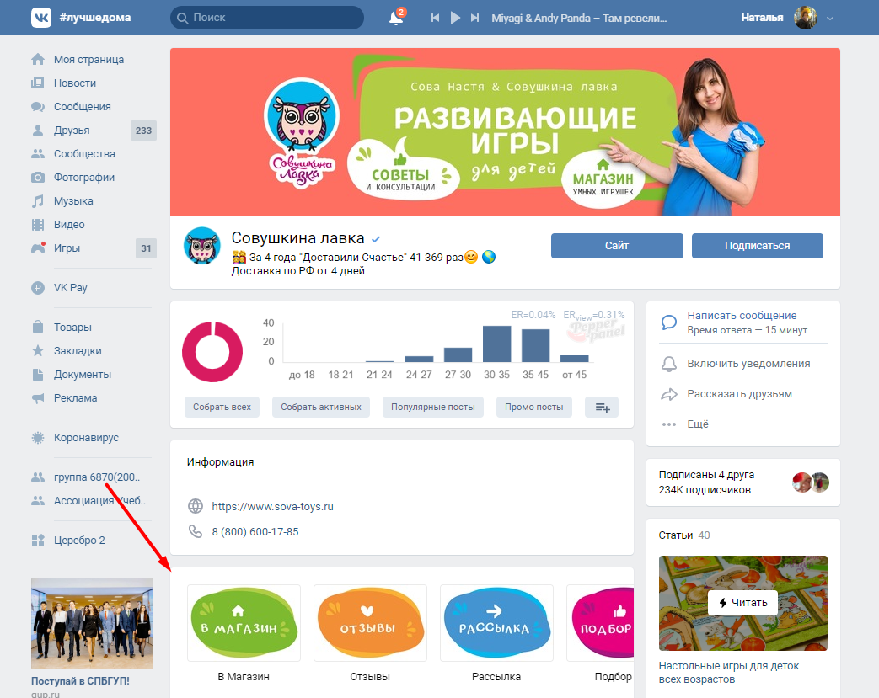Open the notifications bell icon
Screen dimensions: 879x698
(396, 18)
